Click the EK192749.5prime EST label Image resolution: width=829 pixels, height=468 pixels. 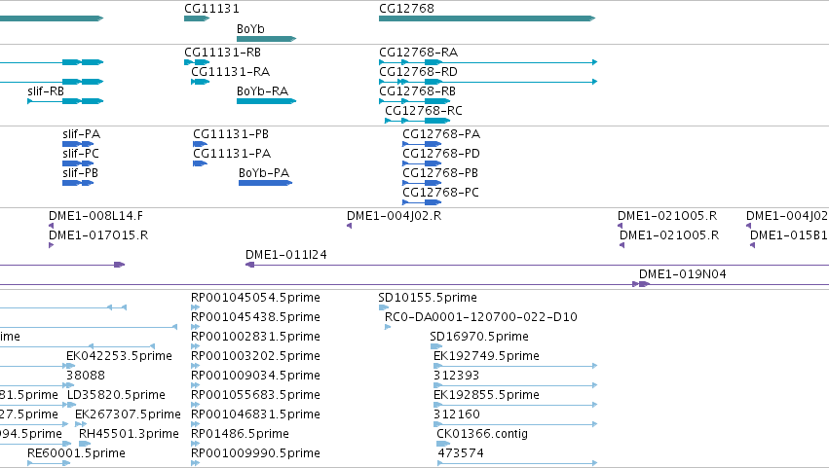tap(486, 356)
